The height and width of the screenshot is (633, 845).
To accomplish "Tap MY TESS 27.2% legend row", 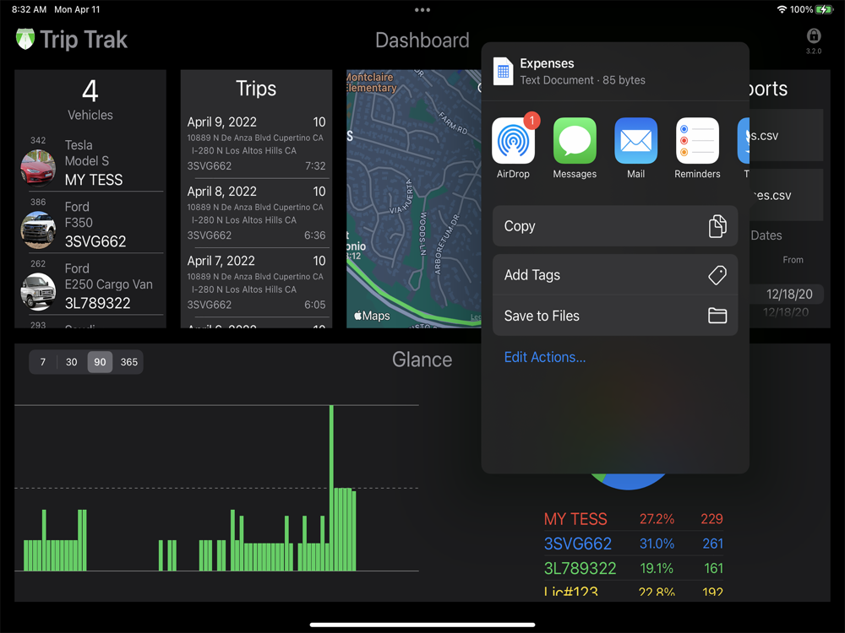I will pyautogui.click(x=633, y=519).
